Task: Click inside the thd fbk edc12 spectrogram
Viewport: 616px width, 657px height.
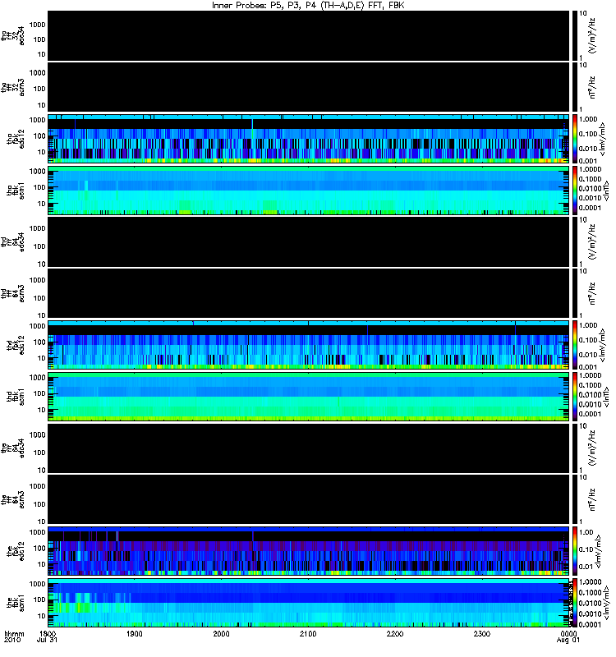Action: 309,345
